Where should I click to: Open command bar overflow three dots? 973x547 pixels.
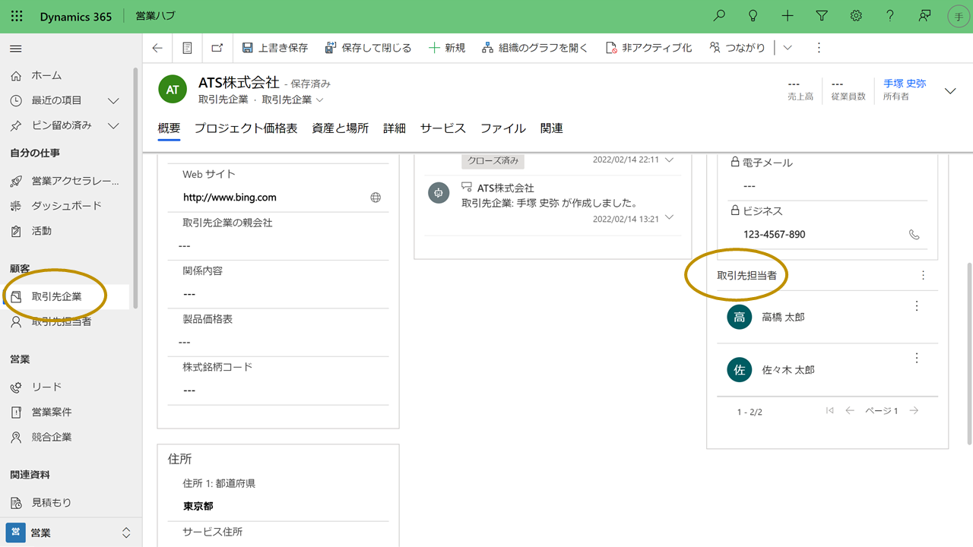pyautogui.click(x=819, y=48)
